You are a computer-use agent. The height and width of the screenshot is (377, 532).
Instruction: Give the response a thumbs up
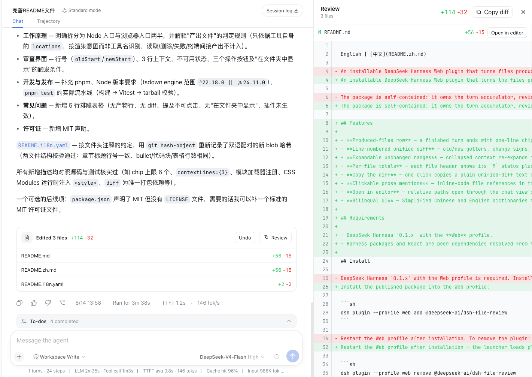[x=34, y=303]
